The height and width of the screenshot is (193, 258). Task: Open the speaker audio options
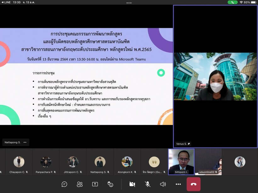click(163, 184)
